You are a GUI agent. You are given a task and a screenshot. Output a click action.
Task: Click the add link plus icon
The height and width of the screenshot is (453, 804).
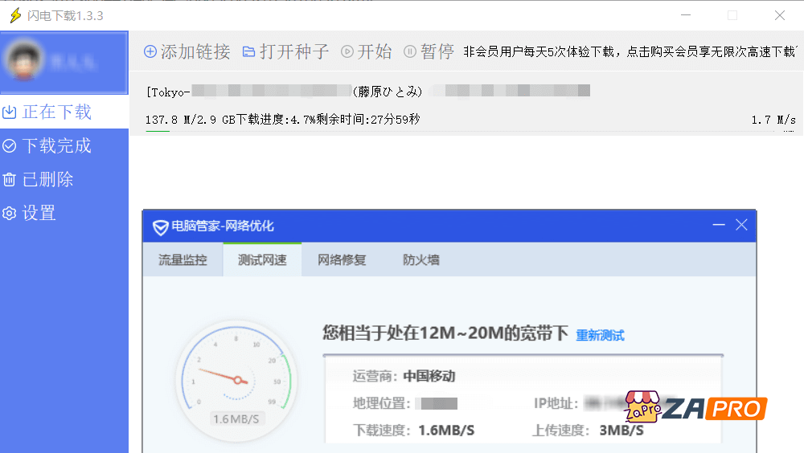click(150, 51)
